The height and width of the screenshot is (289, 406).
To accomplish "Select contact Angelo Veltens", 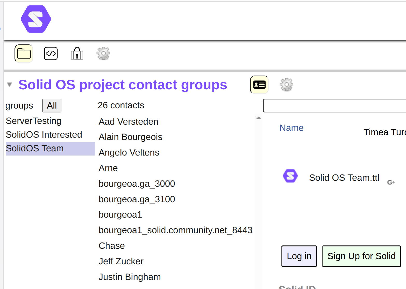I will (129, 152).
